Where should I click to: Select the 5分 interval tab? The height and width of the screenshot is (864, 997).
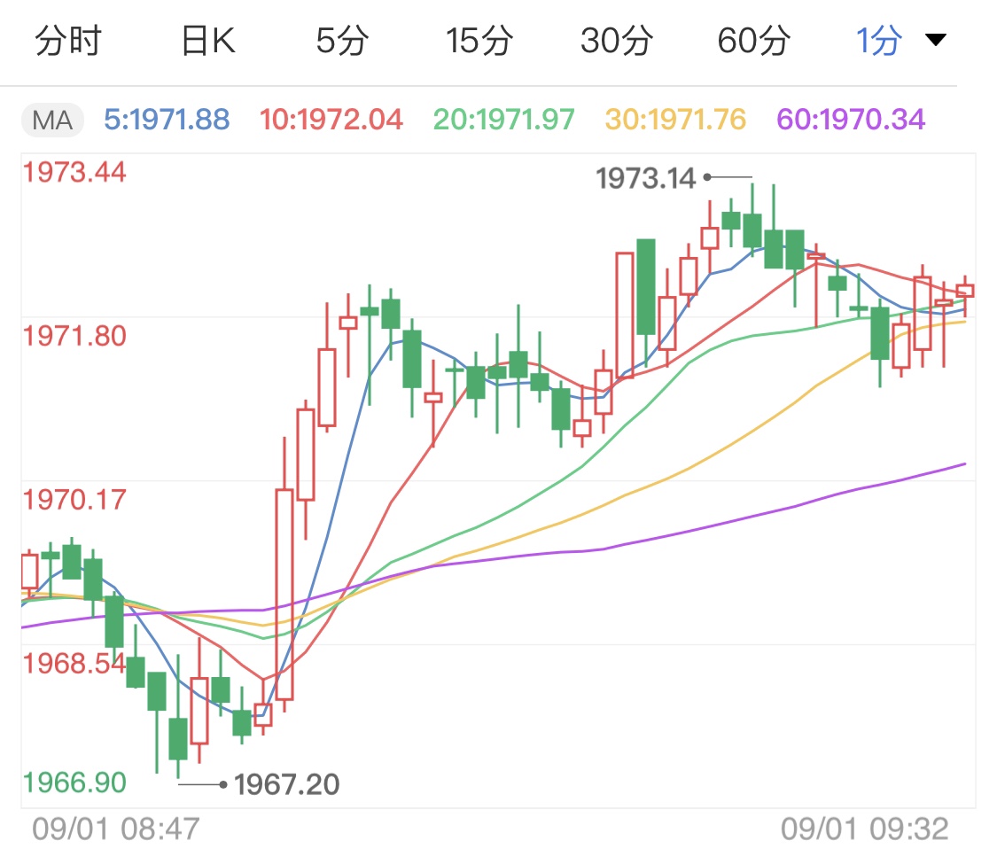(340, 38)
